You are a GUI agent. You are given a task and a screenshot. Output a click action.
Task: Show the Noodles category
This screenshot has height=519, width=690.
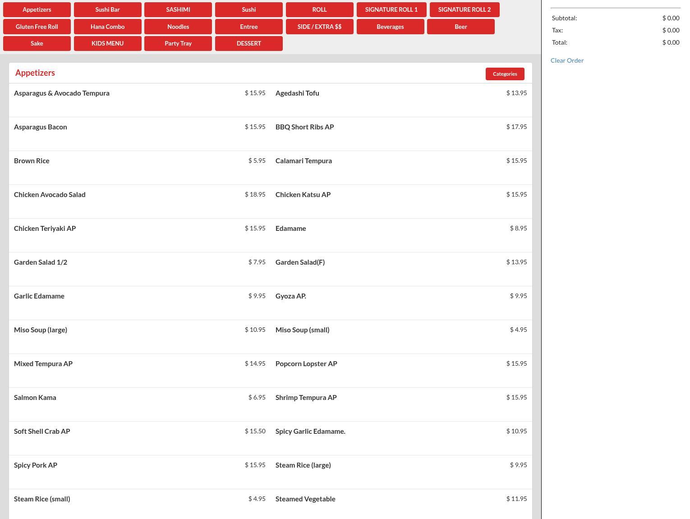(178, 27)
